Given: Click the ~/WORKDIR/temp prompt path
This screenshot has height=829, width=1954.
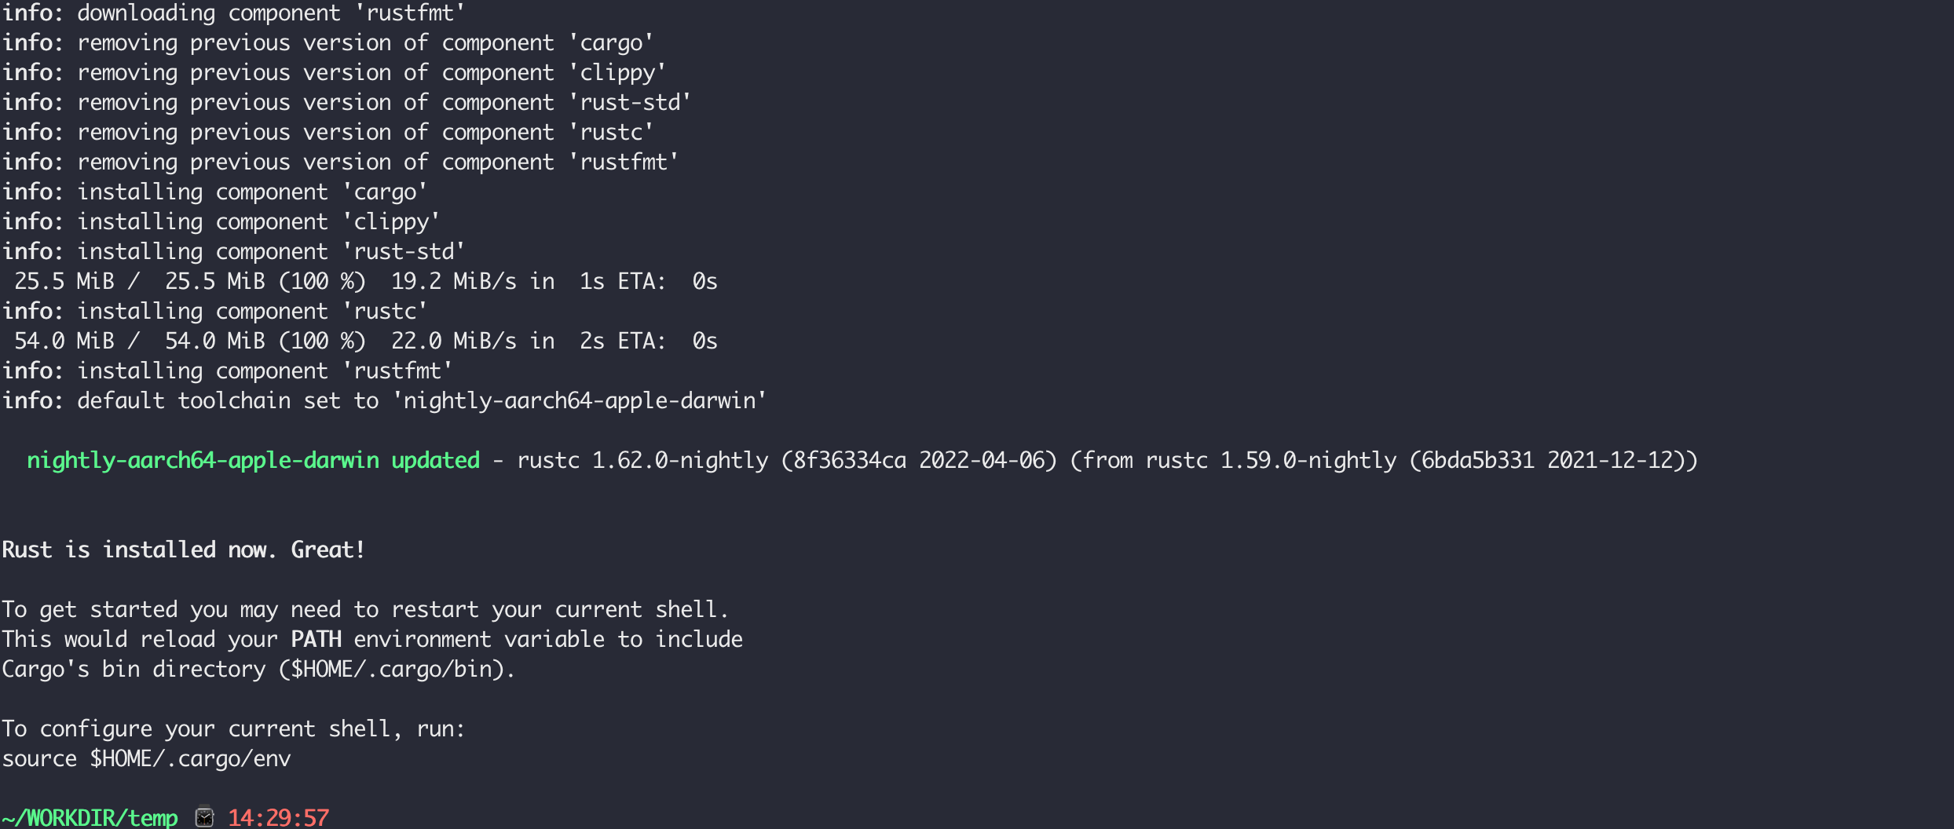Looking at the screenshot, I should [90, 817].
